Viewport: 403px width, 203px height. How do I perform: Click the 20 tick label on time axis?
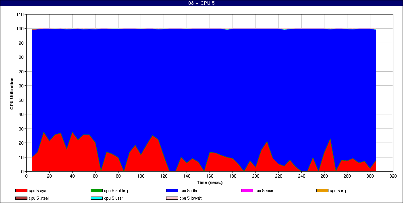pos(49,176)
